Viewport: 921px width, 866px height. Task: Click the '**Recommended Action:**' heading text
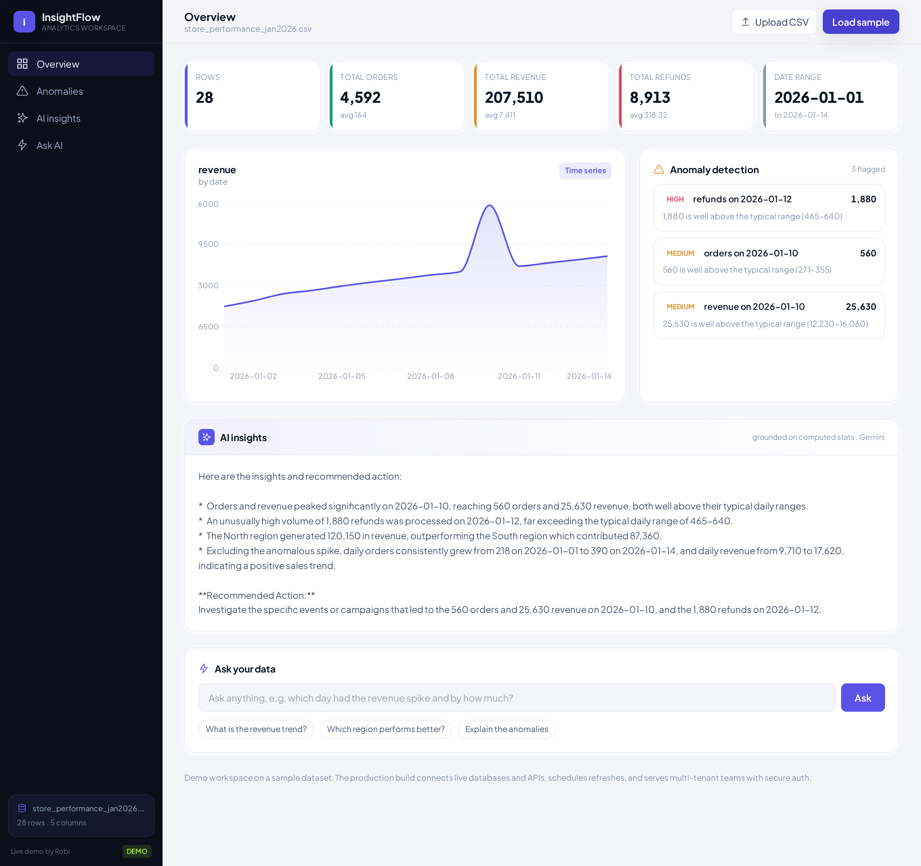[x=257, y=595]
